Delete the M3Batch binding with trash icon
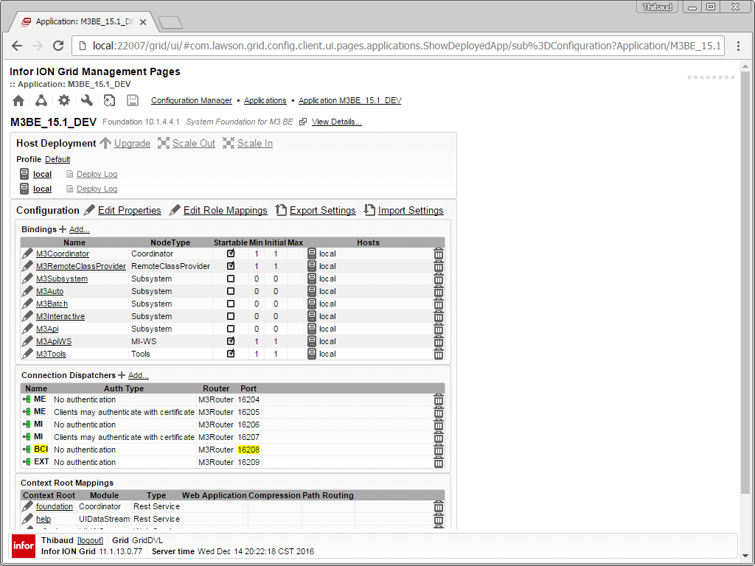This screenshot has width=755, height=566. click(439, 304)
